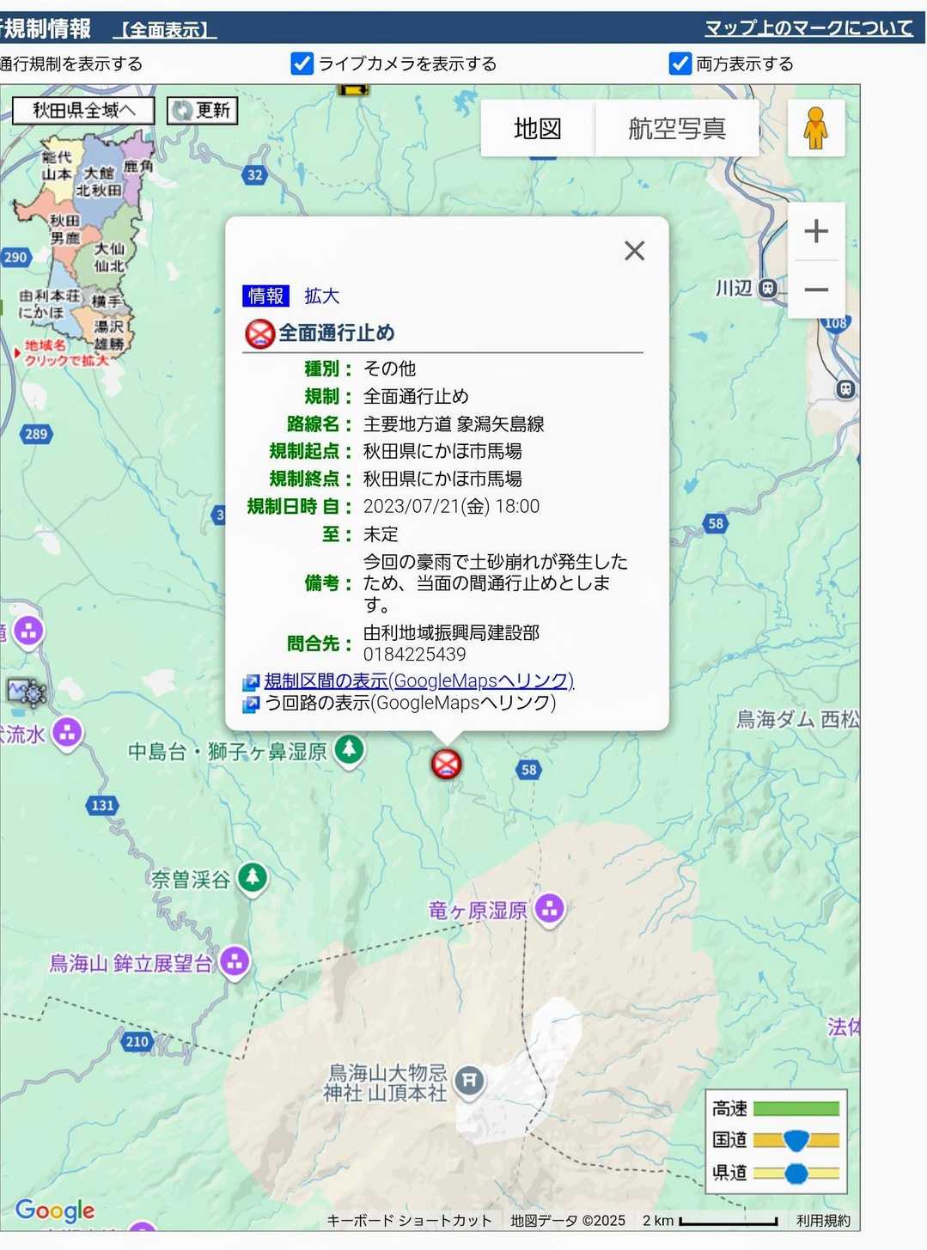Open 規制区間の表示 Google Maps link
927x1250 pixels.
click(418, 681)
